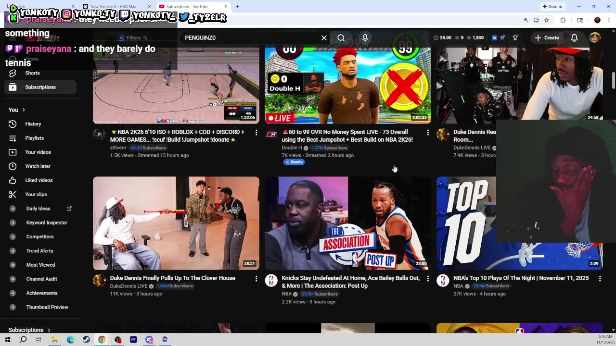Open more options for zRiverrr NBA 2K26 video
This screenshot has height=346, width=616.
[256, 133]
